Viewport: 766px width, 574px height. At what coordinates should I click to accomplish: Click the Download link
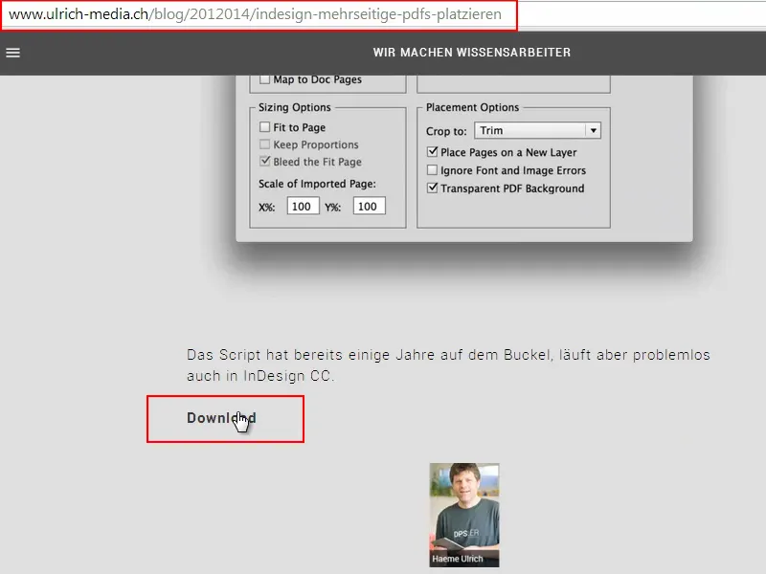pyautogui.click(x=221, y=418)
